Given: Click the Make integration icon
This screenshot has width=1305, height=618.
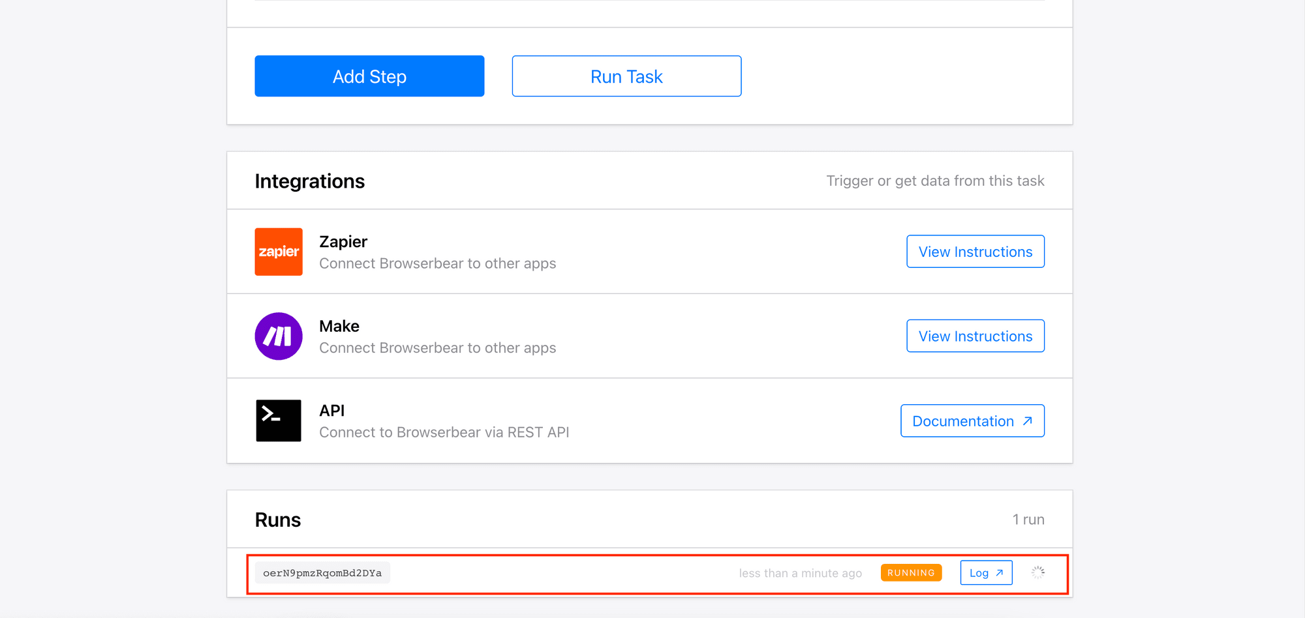Looking at the screenshot, I should coord(278,336).
